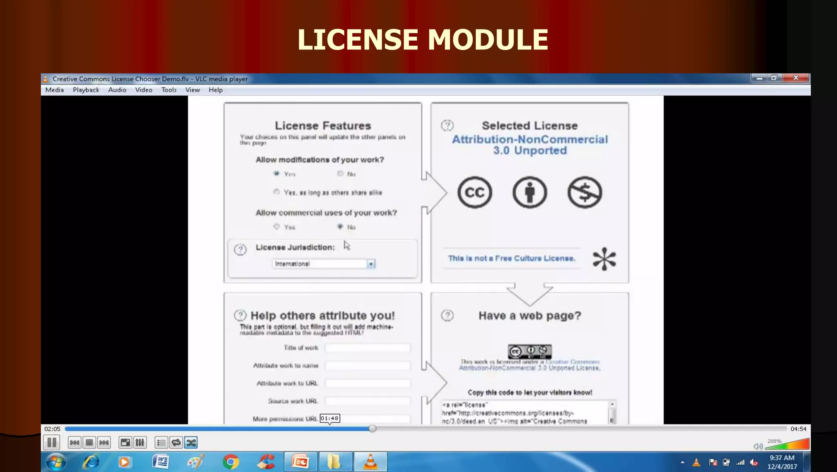Screen dimensions: 837x472
Task: Select Yes for allow modifications
Action: tap(277, 174)
